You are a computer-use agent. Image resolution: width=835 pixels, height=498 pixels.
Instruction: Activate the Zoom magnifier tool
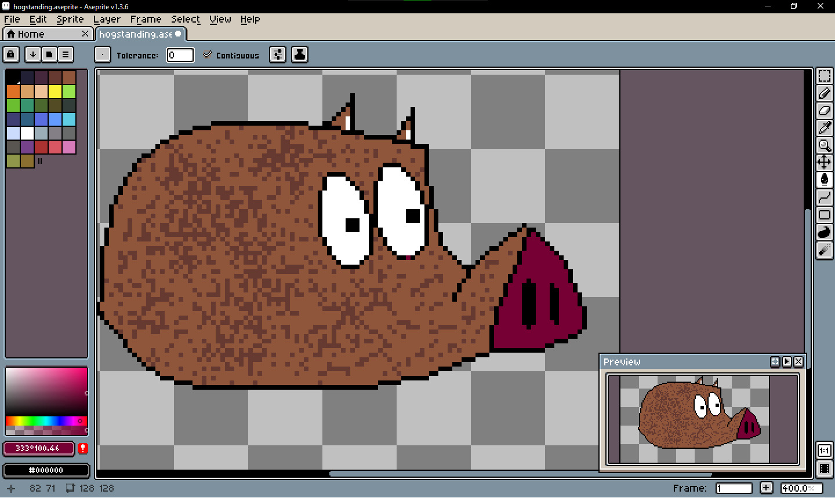pos(824,145)
